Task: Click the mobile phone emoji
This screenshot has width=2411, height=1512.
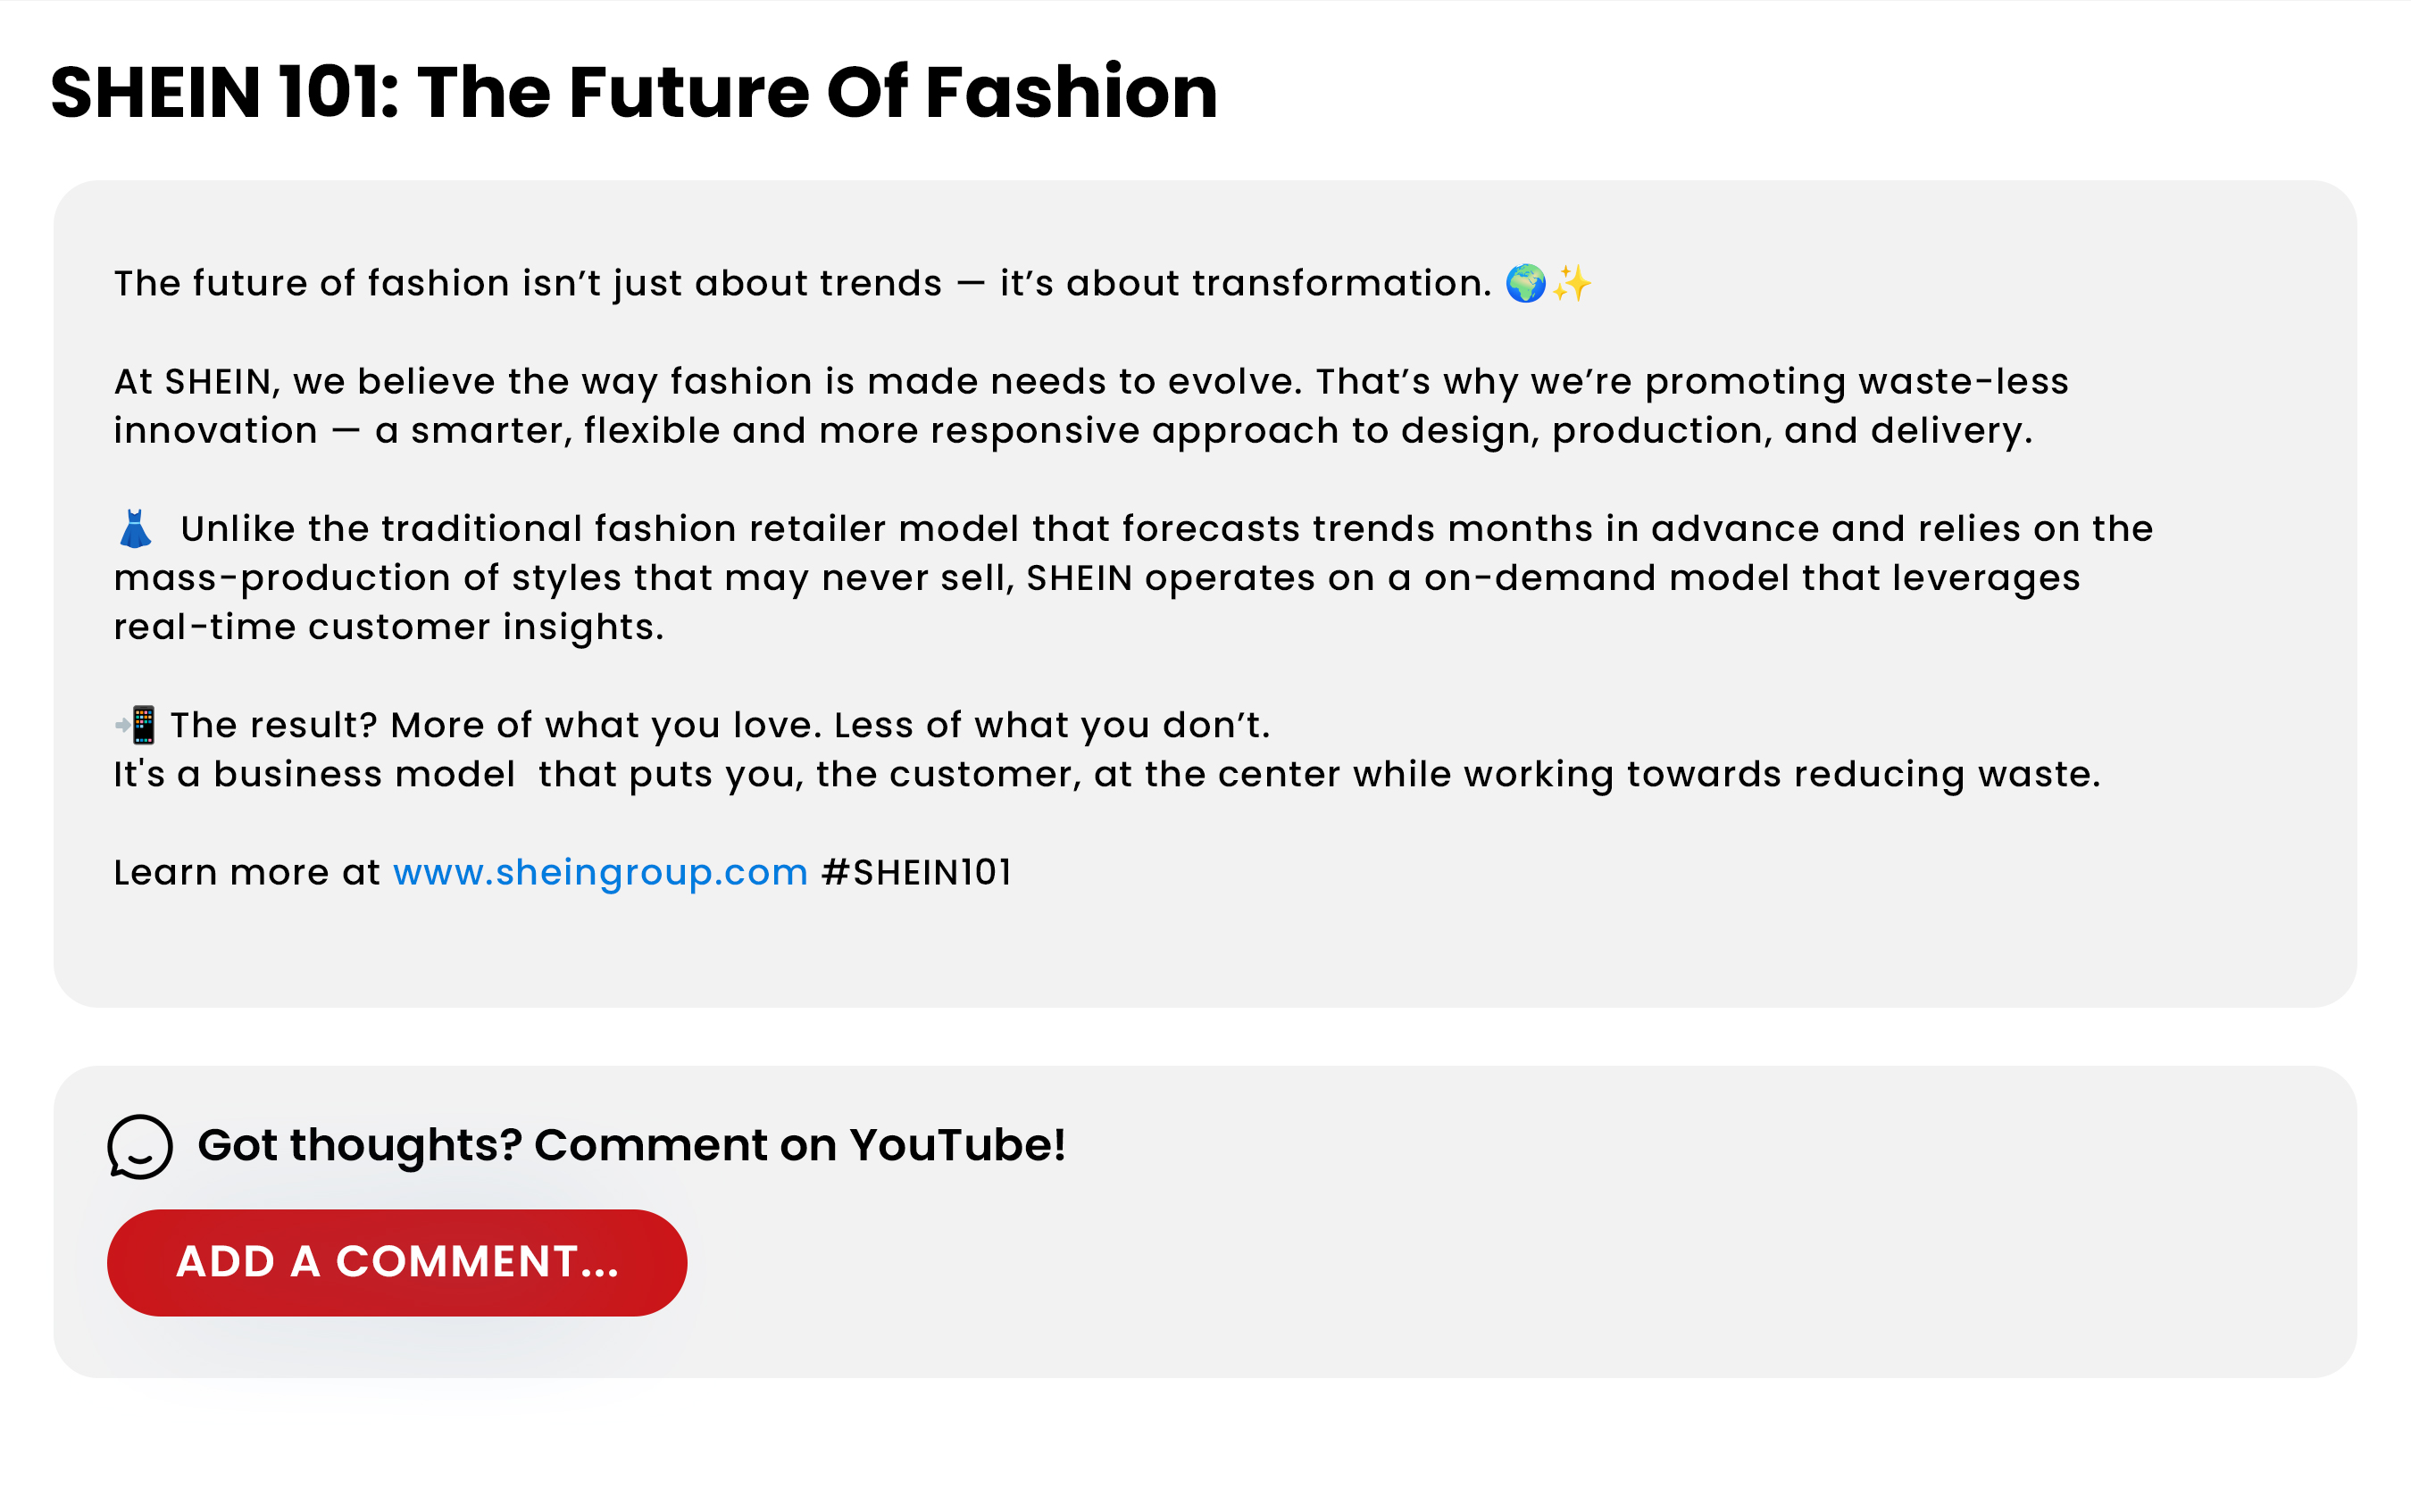Action: point(136,725)
